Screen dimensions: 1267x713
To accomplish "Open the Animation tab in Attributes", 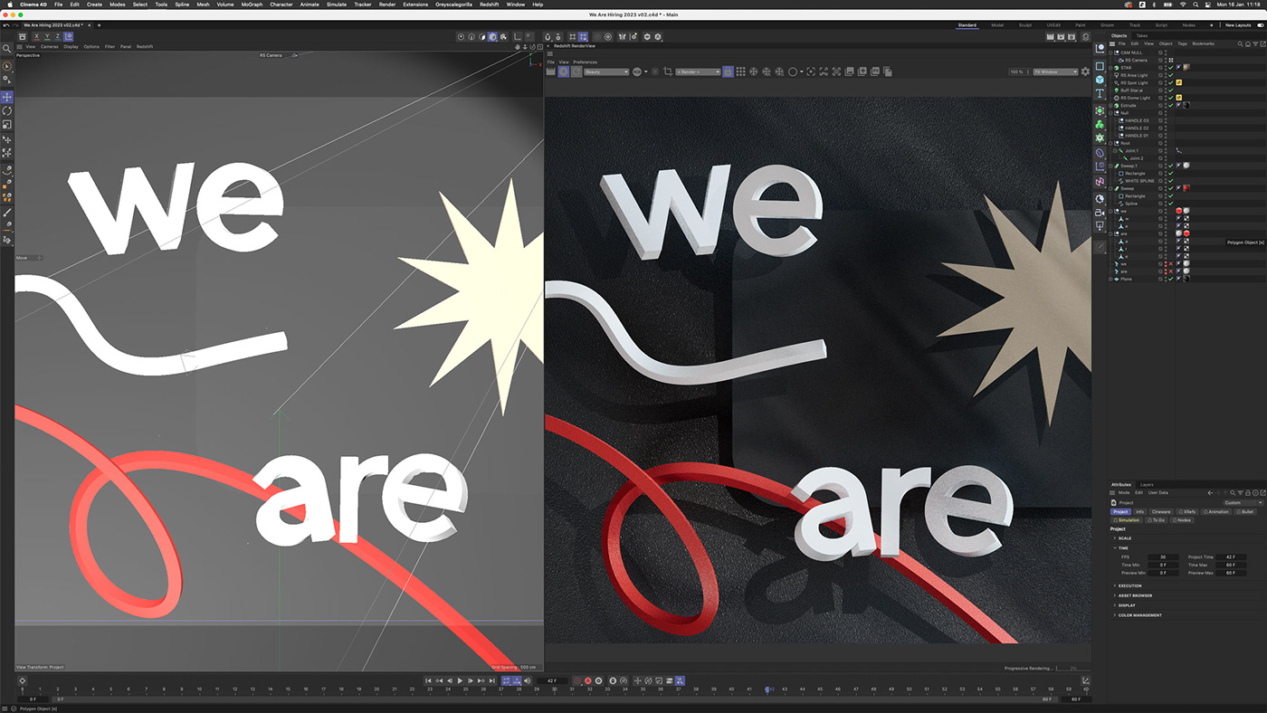I will coord(1215,512).
